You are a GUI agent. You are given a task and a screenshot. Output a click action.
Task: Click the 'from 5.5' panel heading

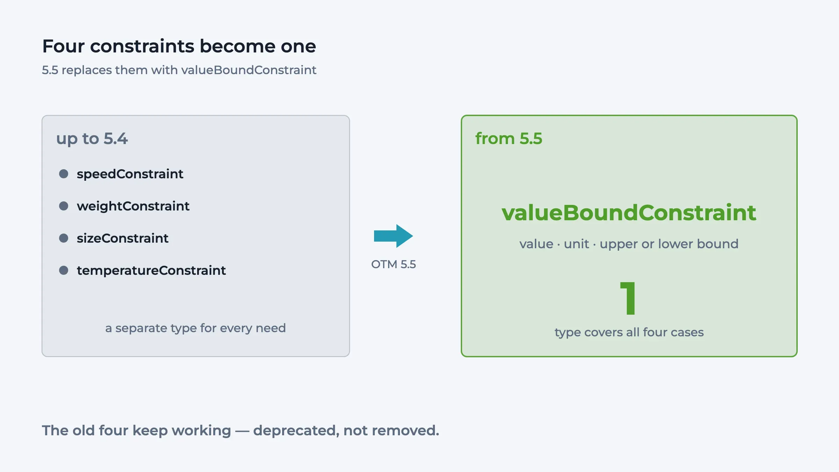click(509, 138)
